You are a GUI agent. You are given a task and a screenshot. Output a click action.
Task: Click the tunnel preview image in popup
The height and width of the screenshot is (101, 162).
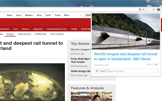coord(126,31)
